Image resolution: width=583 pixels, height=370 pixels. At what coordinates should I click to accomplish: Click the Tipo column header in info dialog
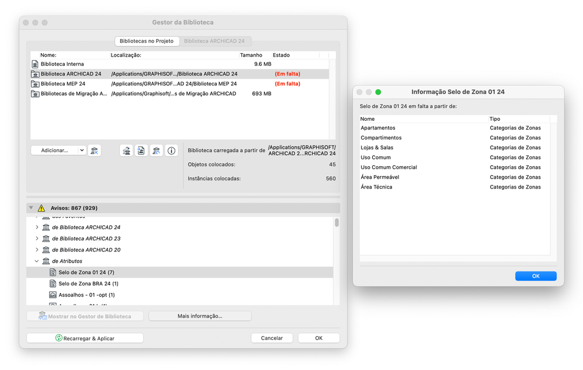tap(519, 119)
